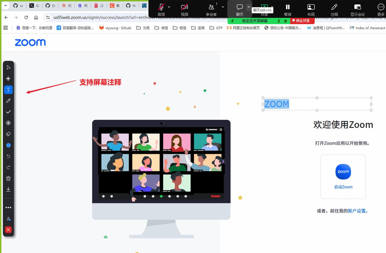Image resolution: width=386 pixels, height=253 pixels.
Task: Open the 短信 bookmark folder
Action: pyautogui.click(x=180, y=28)
